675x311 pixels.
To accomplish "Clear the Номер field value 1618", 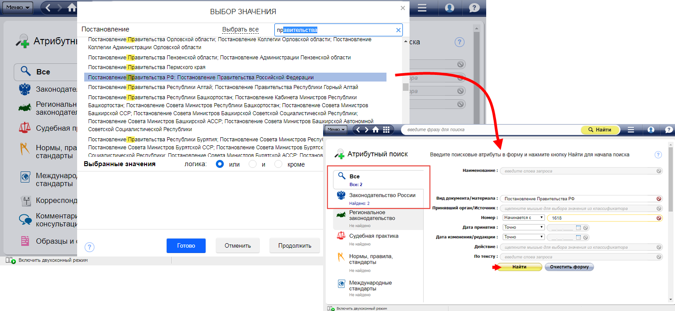I will tap(659, 218).
